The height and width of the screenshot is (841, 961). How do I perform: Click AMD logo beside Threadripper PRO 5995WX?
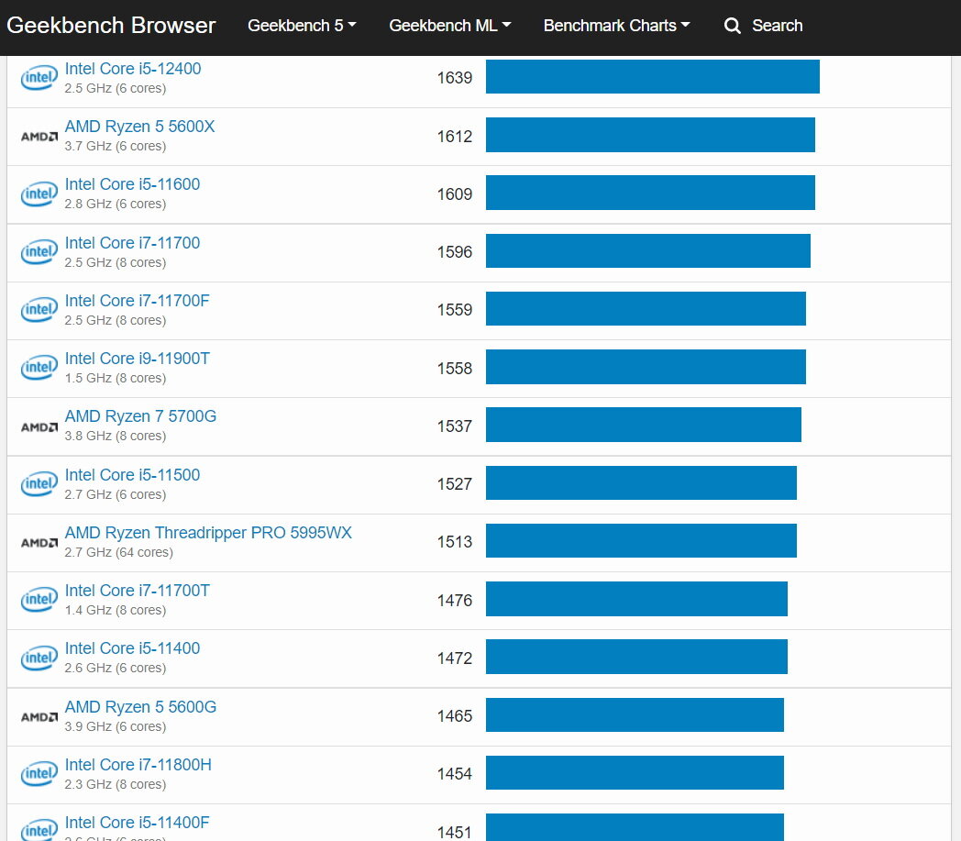pos(39,542)
